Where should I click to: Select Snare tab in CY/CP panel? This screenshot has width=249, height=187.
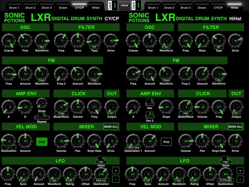pos(63,6)
